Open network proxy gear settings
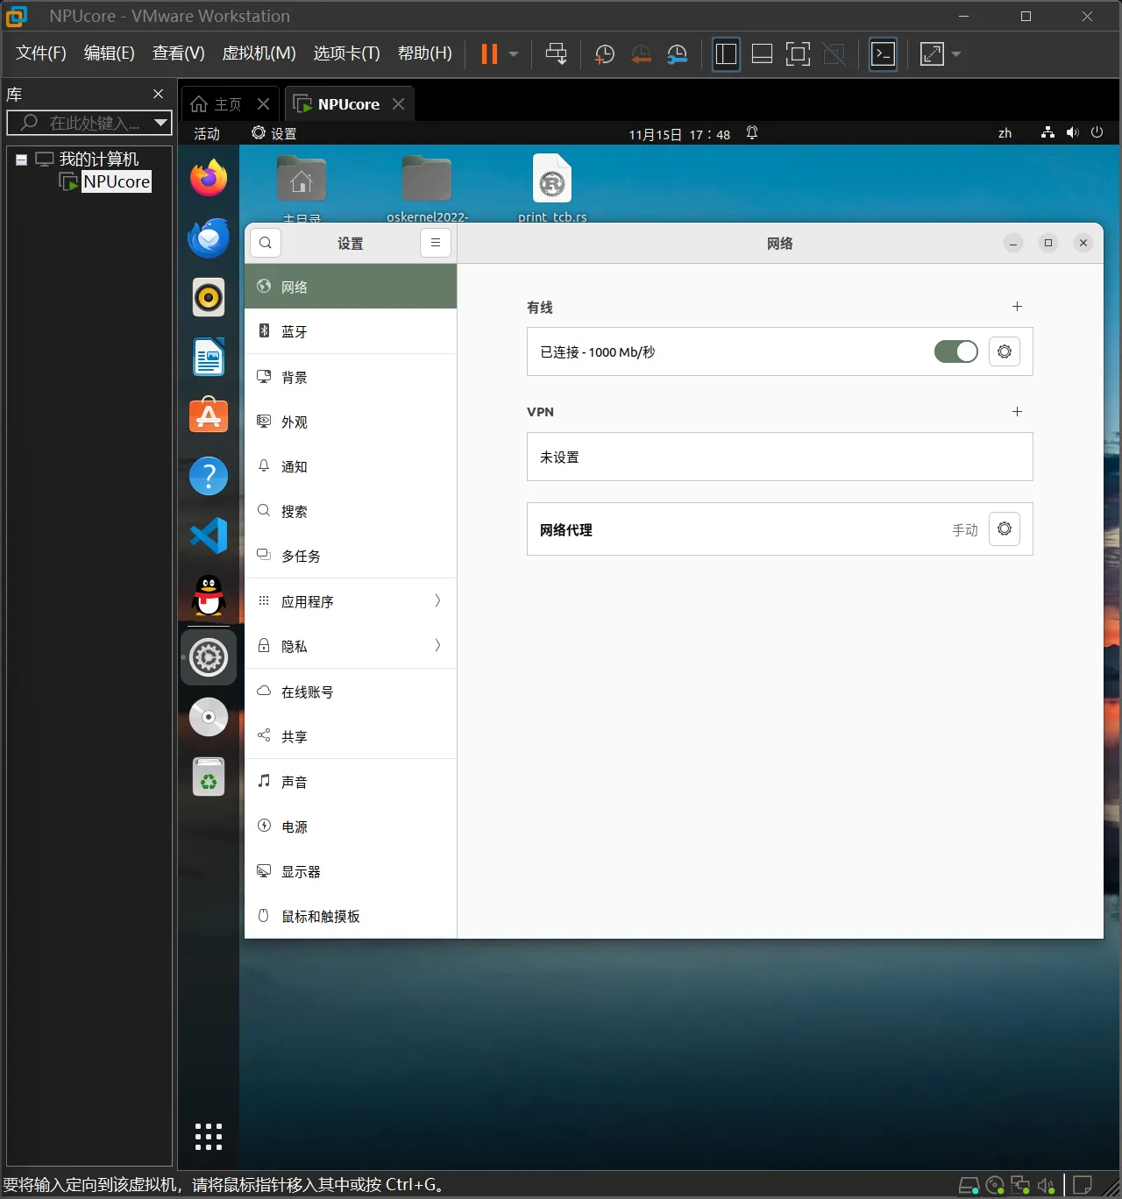The image size is (1122, 1199). point(1005,529)
